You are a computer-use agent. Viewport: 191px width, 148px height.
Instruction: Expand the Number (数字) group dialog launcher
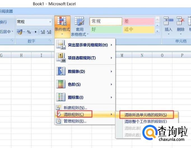[50, 40]
